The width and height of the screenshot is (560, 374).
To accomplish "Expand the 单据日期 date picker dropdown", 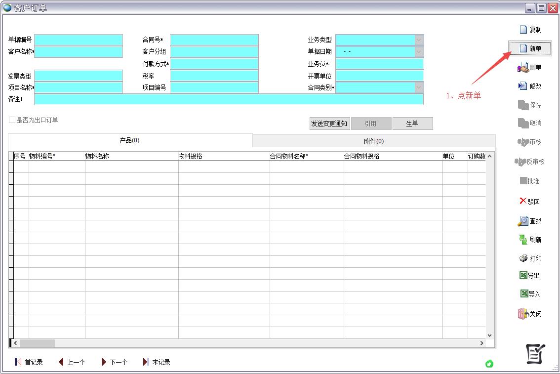I will point(419,51).
